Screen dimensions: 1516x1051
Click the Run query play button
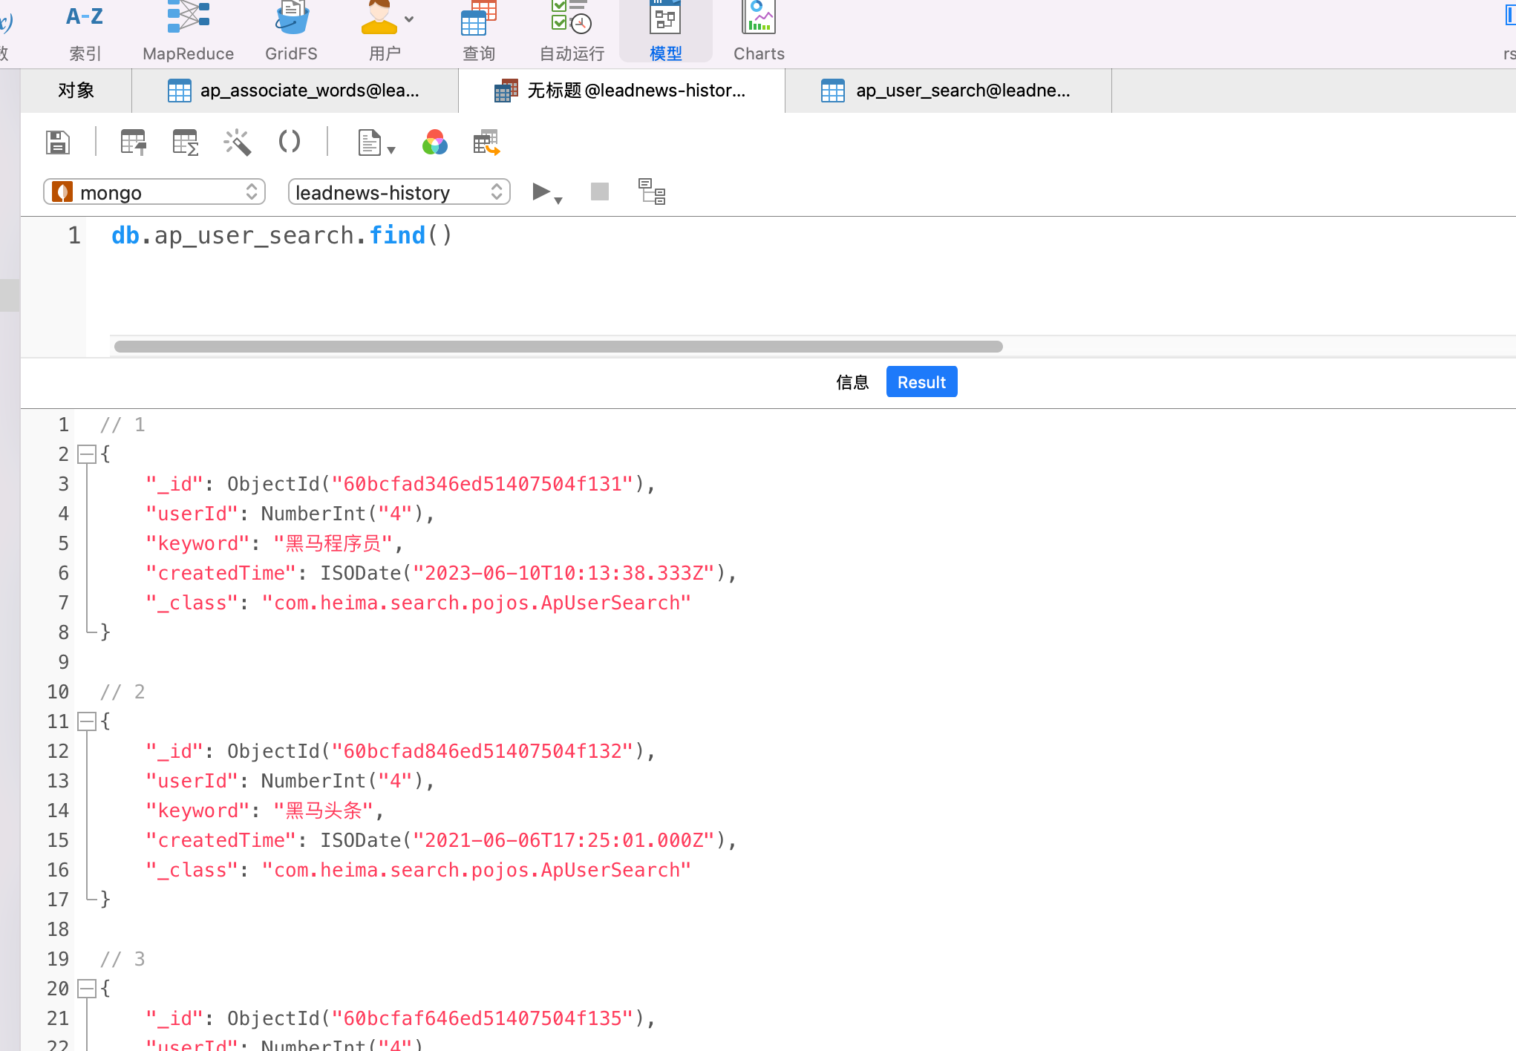point(541,191)
